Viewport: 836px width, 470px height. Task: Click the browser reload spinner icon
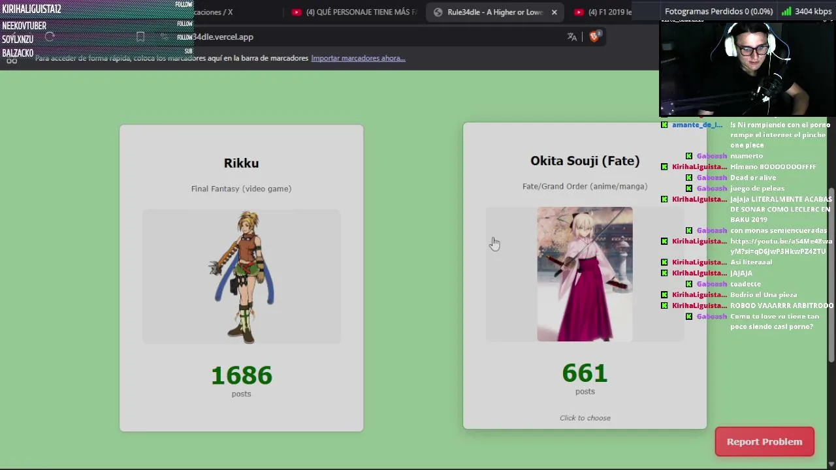pyautogui.click(x=49, y=37)
